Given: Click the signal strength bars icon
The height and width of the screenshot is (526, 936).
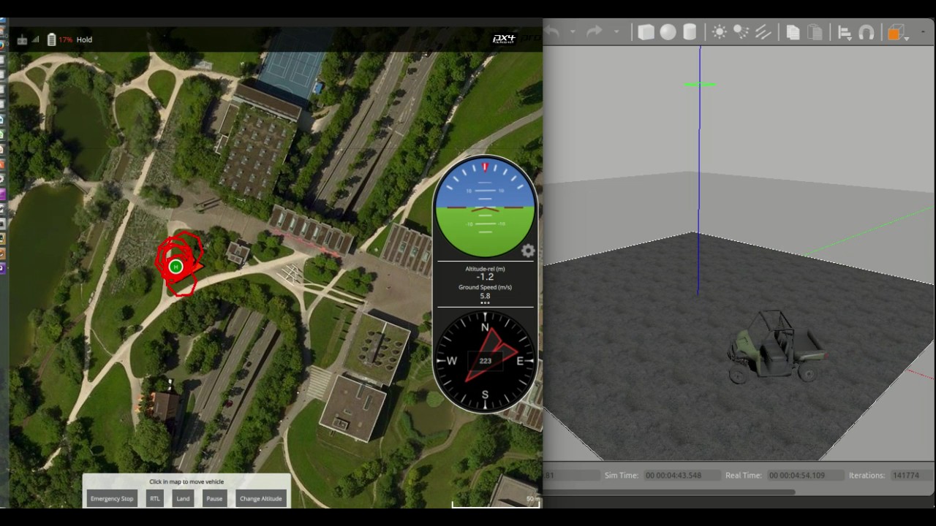Looking at the screenshot, I should 35,39.
